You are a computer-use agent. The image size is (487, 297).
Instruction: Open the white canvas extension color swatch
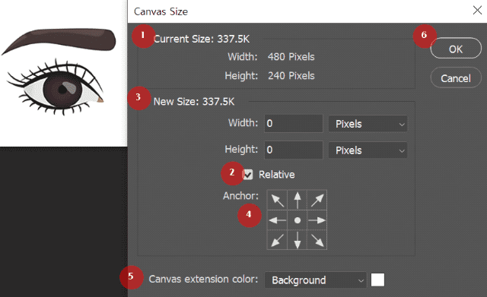tap(377, 280)
